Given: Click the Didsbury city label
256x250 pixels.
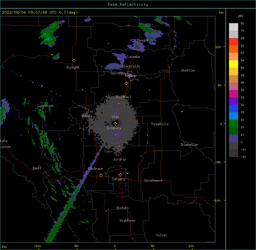Looking at the screenshot, I should (114, 128).
